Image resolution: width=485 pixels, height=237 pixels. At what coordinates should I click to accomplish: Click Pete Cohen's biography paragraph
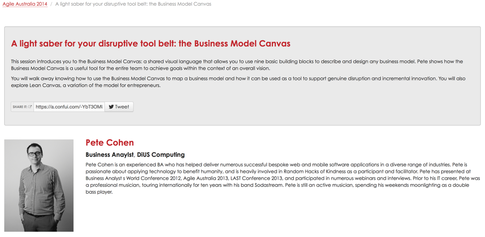point(282,178)
